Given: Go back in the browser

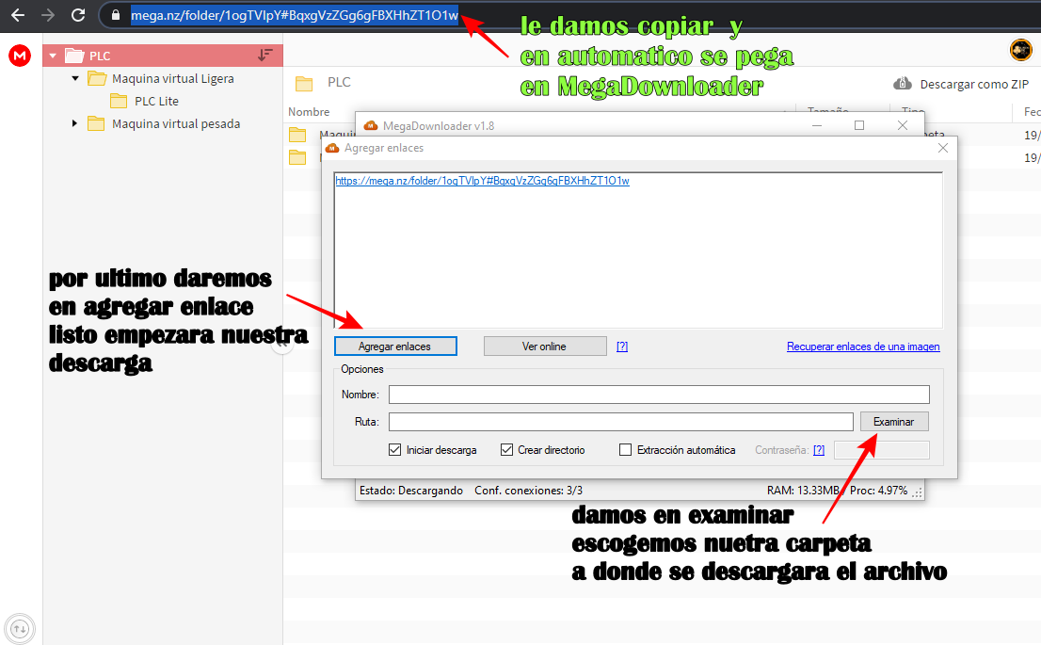Looking at the screenshot, I should pyautogui.click(x=18, y=15).
